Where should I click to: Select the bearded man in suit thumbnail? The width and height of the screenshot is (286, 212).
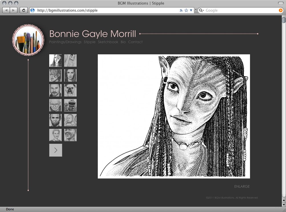tap(55, 90)
